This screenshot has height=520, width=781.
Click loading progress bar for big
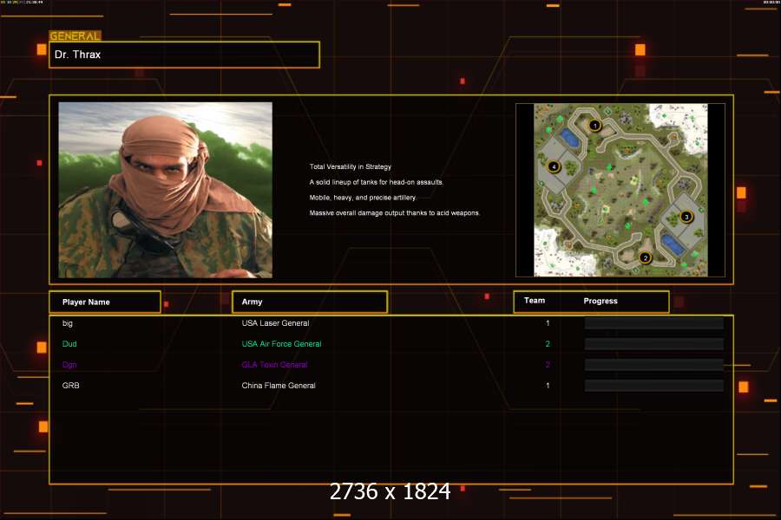click(x=654, y=323)
